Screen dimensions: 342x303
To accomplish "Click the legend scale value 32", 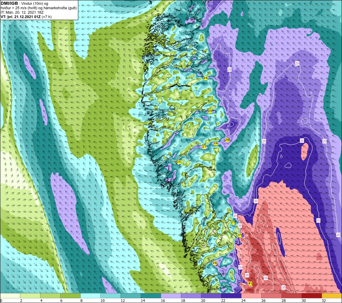I will click(324, 301).
